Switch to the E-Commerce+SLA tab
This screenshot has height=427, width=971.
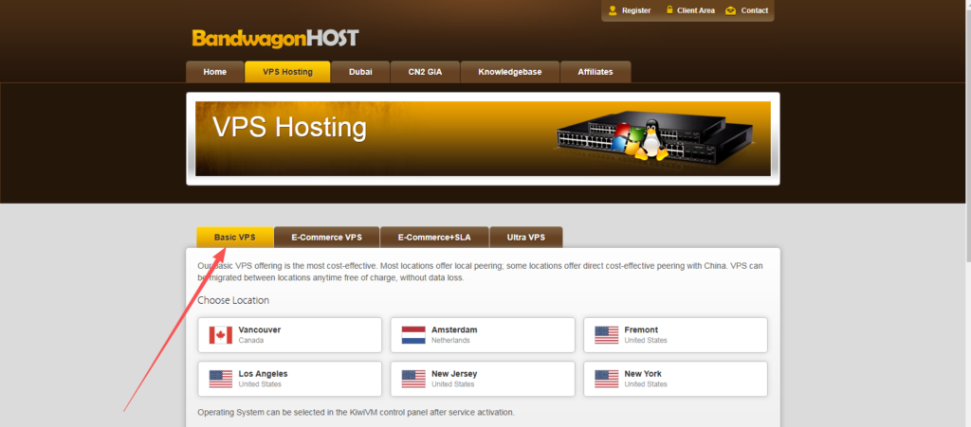(434, 237)
